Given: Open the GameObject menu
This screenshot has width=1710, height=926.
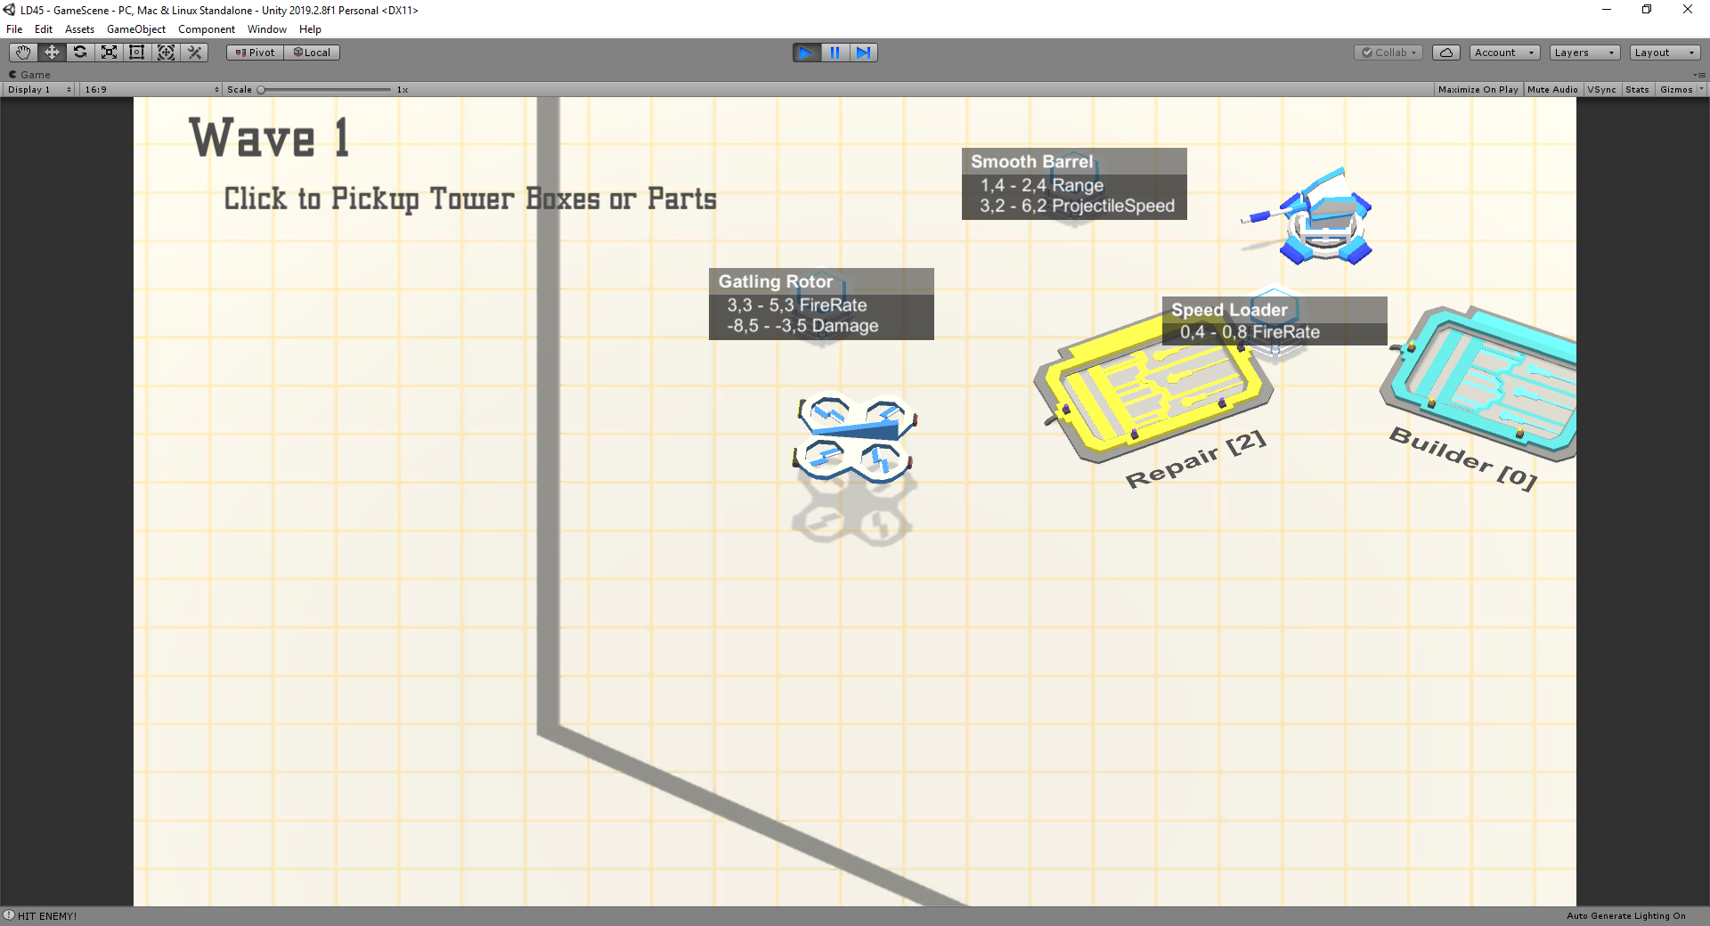Looking at the screenshot, I should (136, 29).
